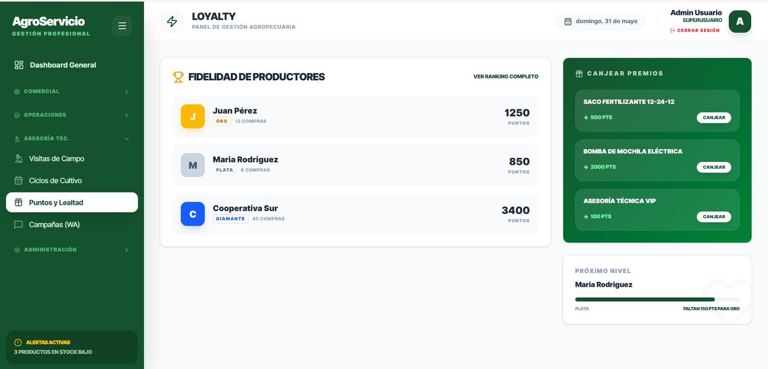
Task: Click the Visitas de Campo microscope icon
Action: (x=19, y=159)
